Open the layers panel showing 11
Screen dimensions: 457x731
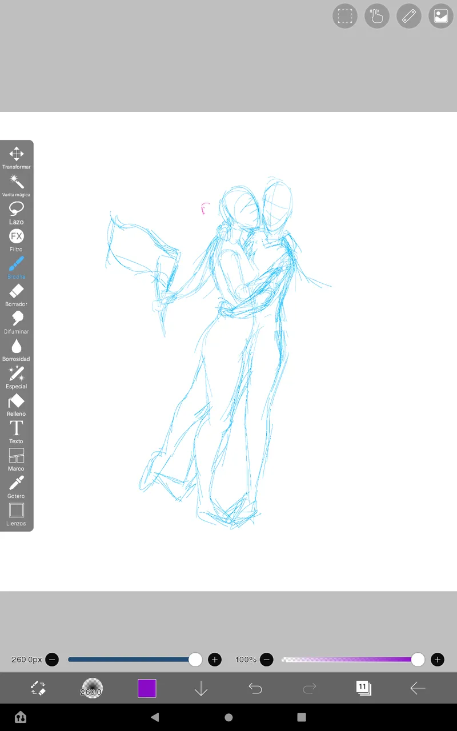363,688
